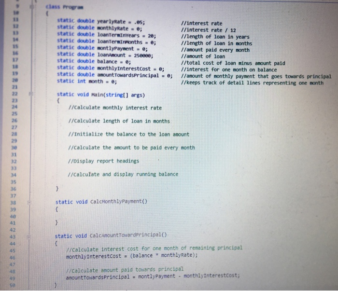
Task: Click the '//Initialize the balance to the loan amount' comment
Action: [129, 134]
